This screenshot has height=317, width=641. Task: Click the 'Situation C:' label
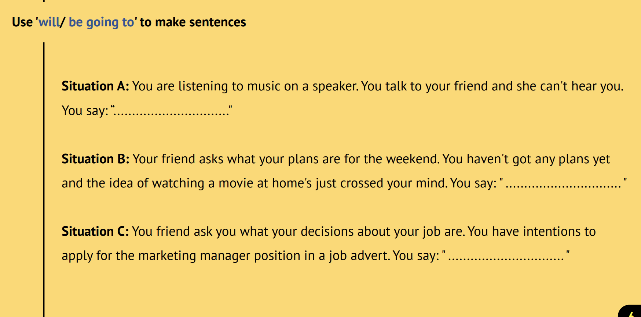coord(95,232)
